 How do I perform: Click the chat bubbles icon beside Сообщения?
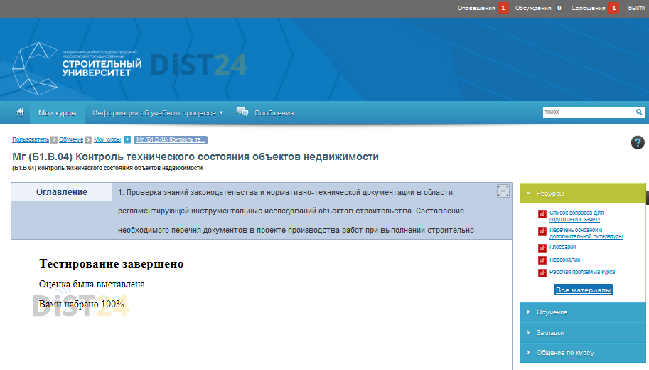pos(242,112)
